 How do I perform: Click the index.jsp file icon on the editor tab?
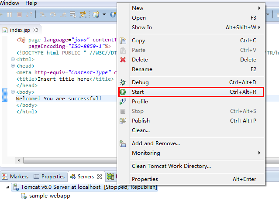pos(5,30)
